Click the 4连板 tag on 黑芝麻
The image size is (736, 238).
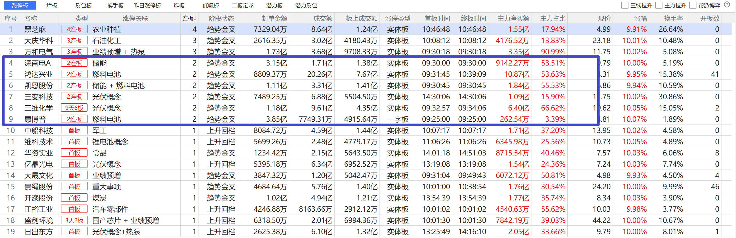(x=74, y=29)
